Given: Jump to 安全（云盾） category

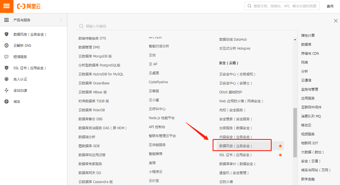Looking at the screenshot, I should tap(311, 161).
